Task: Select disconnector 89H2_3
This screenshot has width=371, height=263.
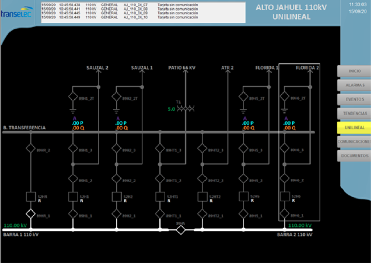Action: click(116, 148)
